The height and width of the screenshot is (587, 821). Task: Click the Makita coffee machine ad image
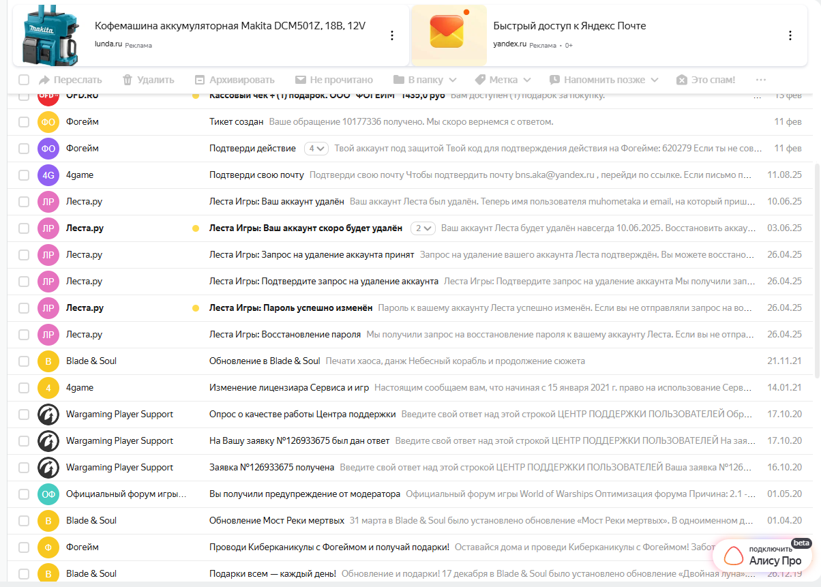point(50,35)
